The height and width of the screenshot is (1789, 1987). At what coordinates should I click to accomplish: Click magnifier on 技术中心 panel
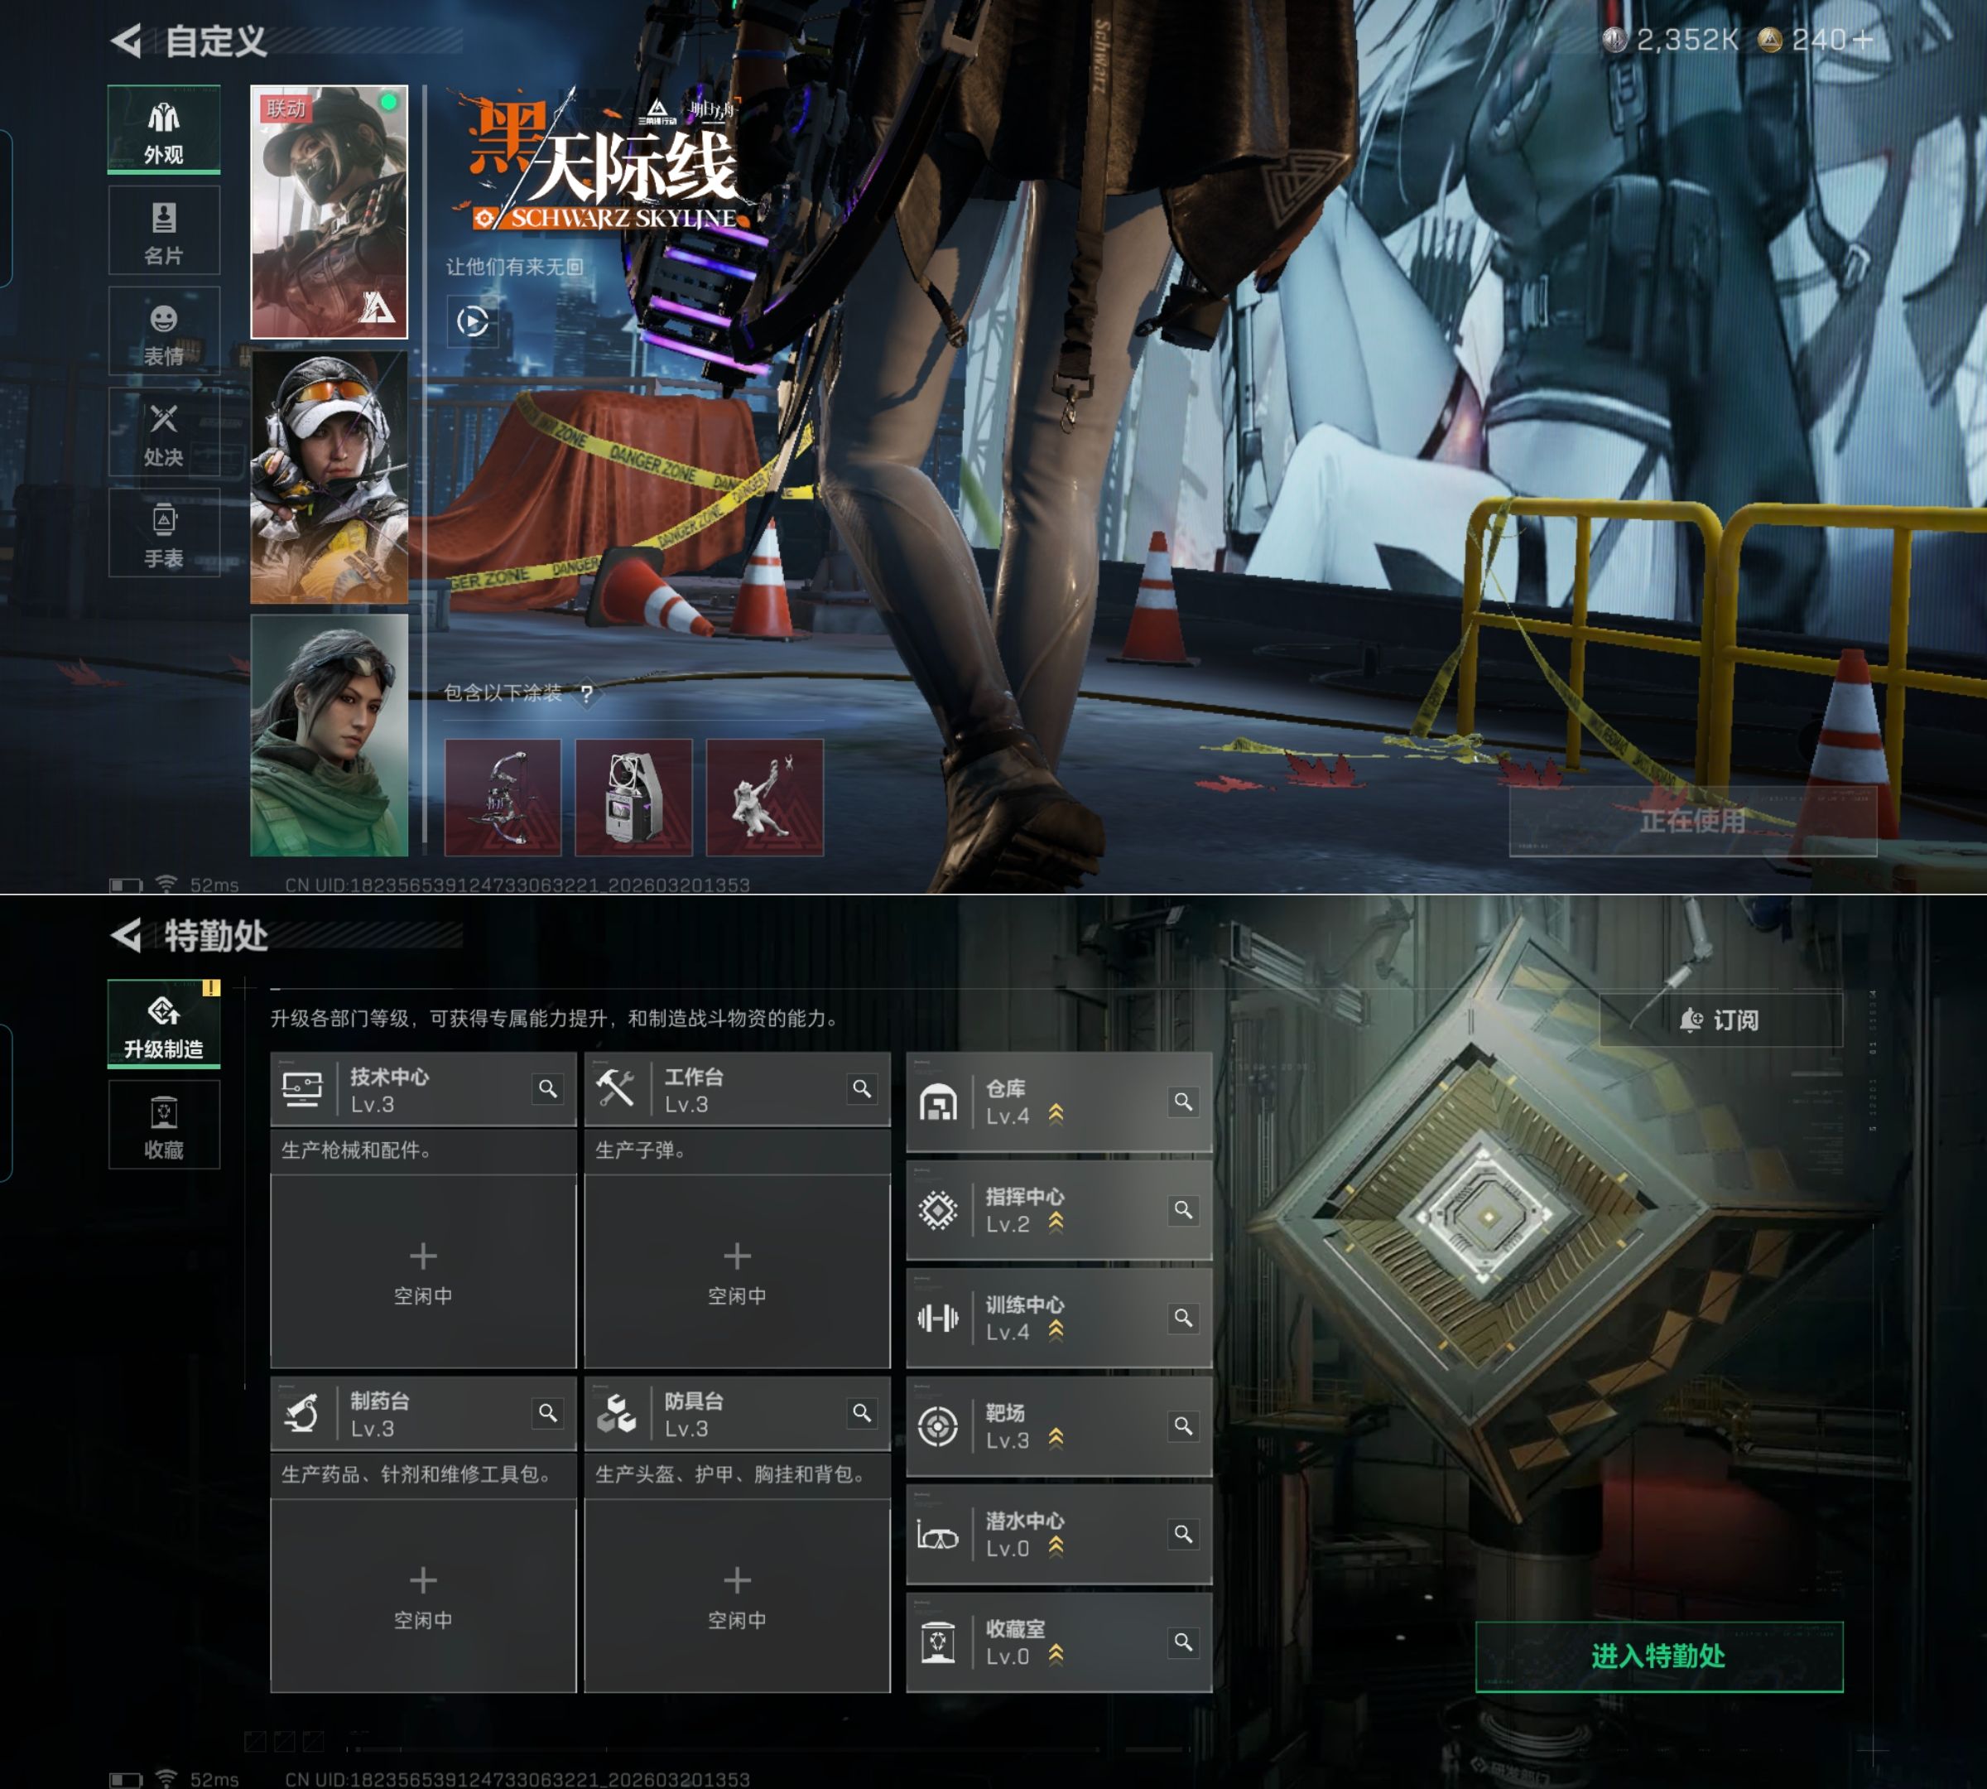[x=547, y=1088]
